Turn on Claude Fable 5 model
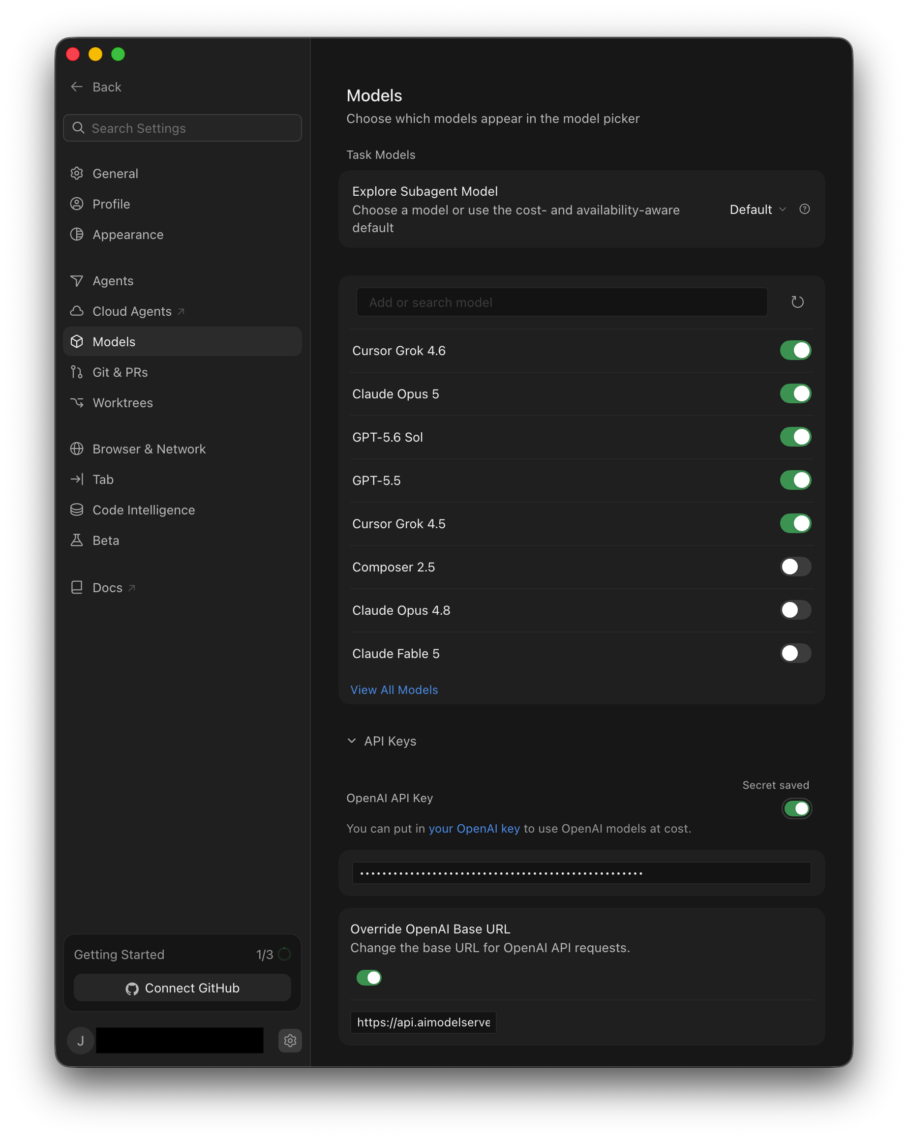 click(795, 654)
